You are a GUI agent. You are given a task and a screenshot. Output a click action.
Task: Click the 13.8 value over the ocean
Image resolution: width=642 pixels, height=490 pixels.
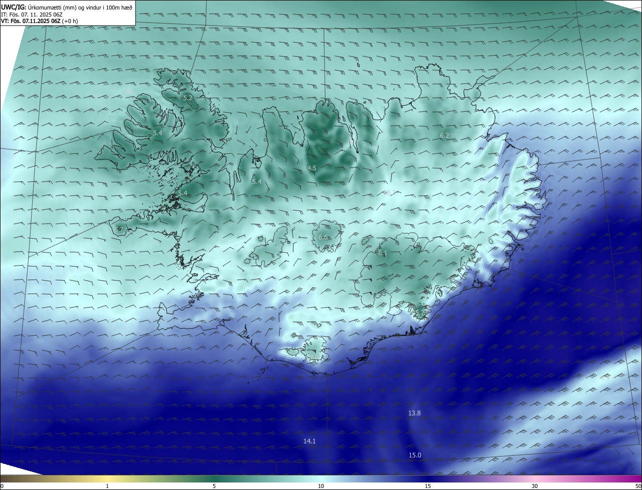coord(414,413)
